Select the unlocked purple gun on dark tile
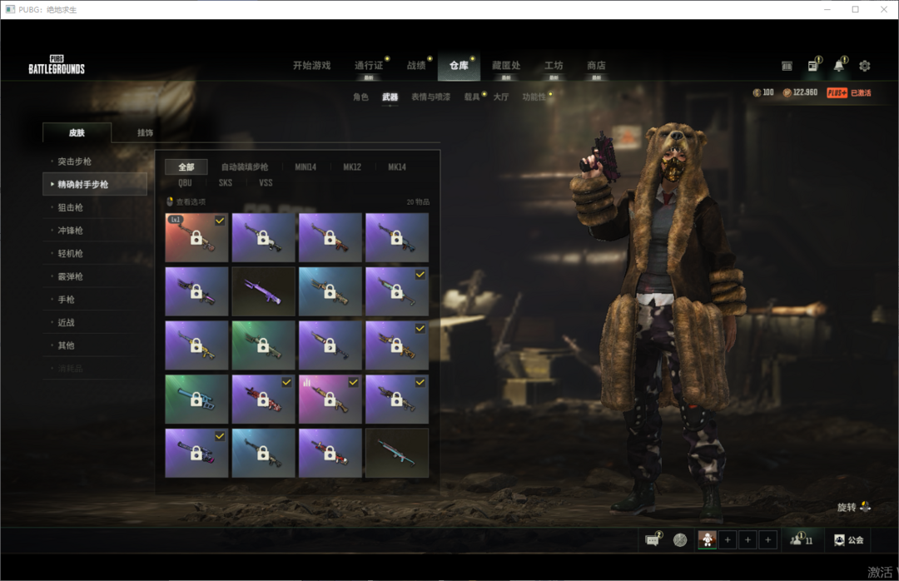 [x=264, y=291]
